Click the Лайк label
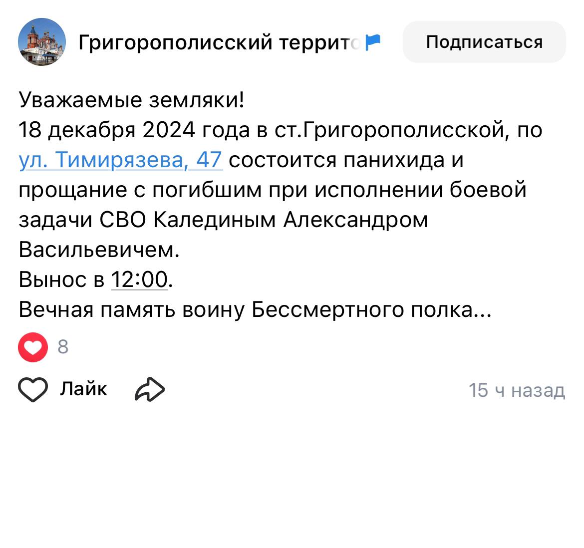 [83, 389]
